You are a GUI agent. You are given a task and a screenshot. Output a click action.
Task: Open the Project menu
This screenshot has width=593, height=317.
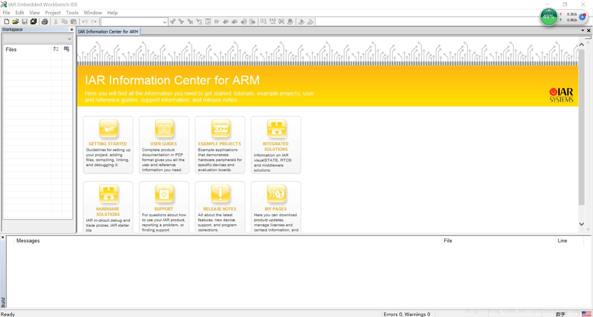point(53,13)
